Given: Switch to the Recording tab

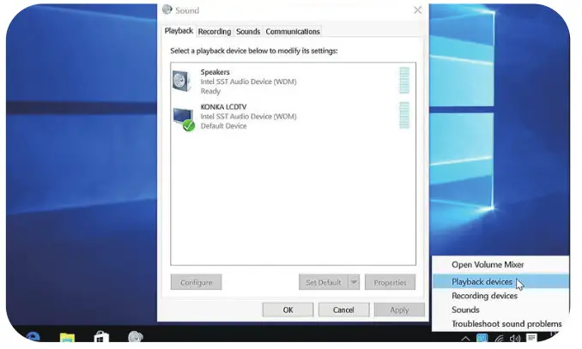Looking at the screenshot, I should click(x=214, y=32).
